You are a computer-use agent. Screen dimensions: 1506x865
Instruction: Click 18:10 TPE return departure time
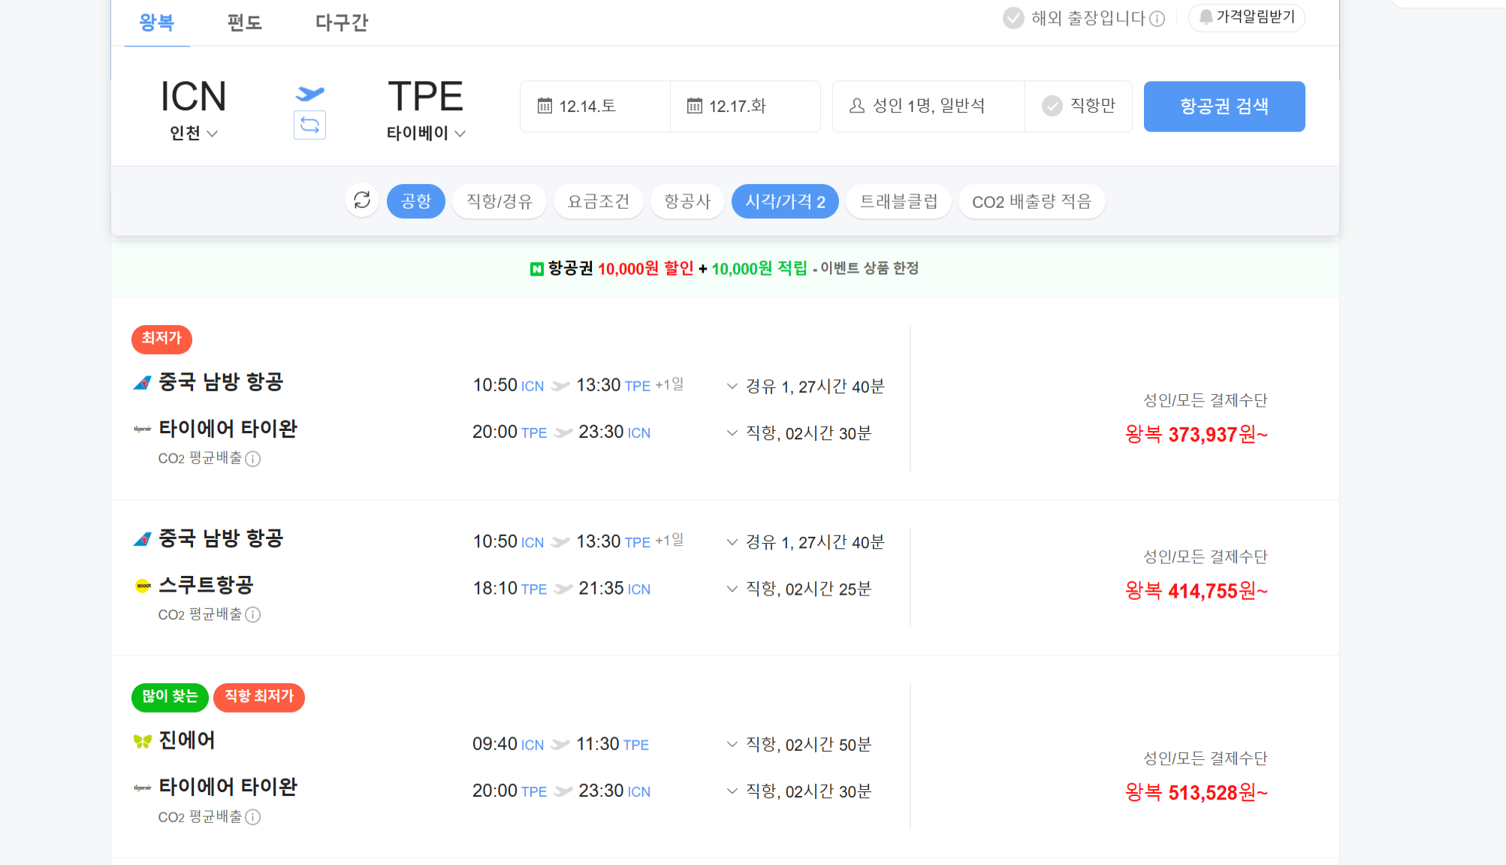(510, 589)
